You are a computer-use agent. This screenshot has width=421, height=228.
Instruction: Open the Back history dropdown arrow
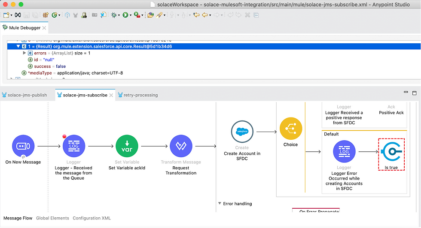click(x=210, y=15)
